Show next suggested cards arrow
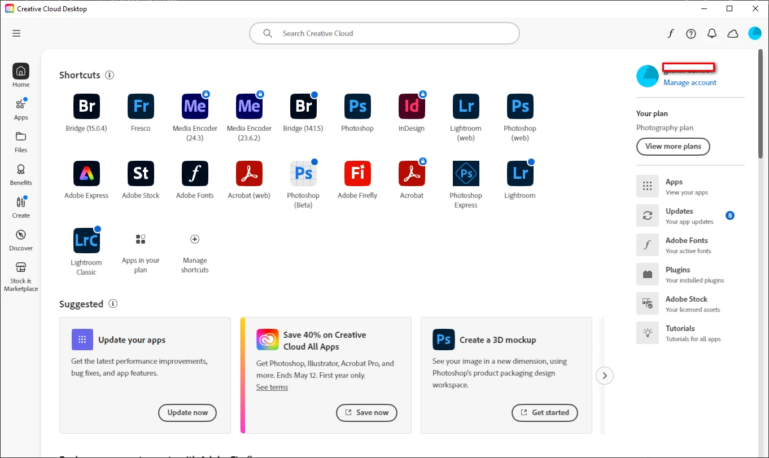This screenshot has width=769, height=458. [605, 376]
